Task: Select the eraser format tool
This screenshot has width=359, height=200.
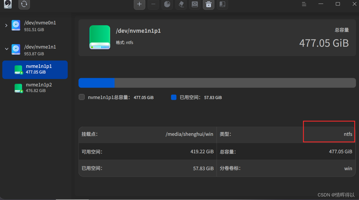Action: tap(181, 4)
